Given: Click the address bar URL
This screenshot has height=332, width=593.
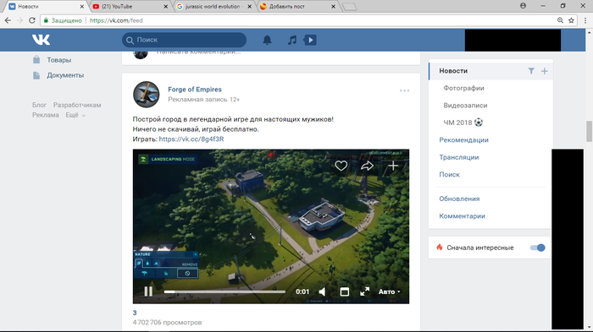Looking at the screenshot, I should coord(116,20).
